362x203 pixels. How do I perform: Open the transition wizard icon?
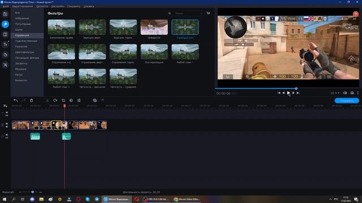click(x=94, y=100)
